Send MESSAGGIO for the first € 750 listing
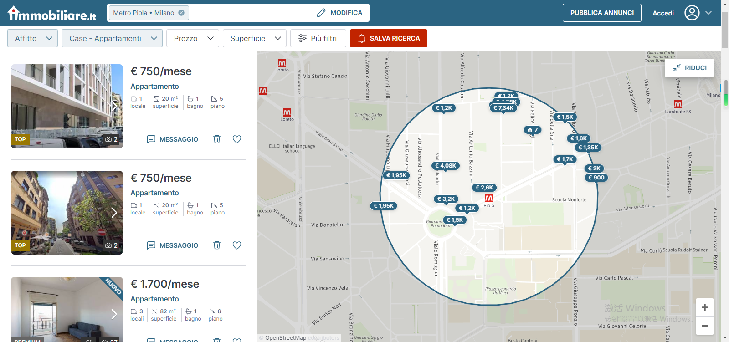Viewport: 729px width, 342px height. pos(173,139)
